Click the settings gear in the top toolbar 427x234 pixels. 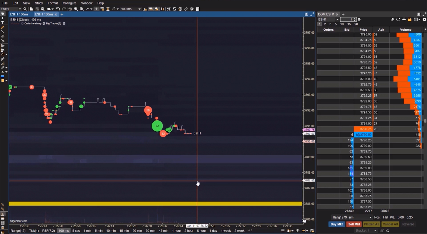pos(192,9)
